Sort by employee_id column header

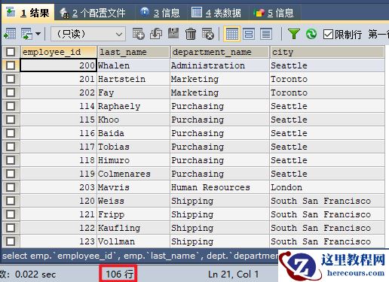tap(58, 52)
